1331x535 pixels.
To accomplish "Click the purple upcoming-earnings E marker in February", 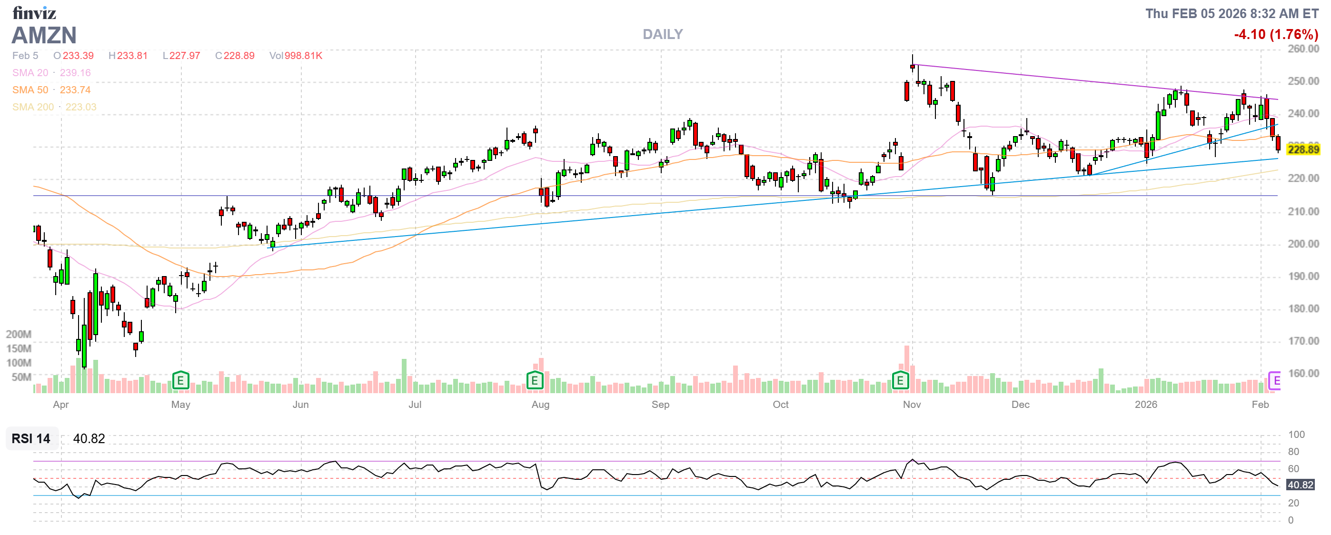I will 1275,381.
